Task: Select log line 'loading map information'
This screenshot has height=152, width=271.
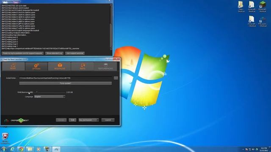Action: (x=14, y=35)
